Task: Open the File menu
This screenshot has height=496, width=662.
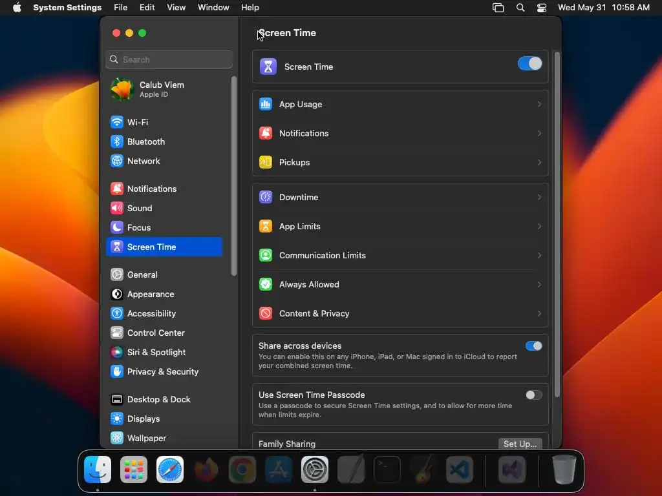Action: click(x=121, y=8)
